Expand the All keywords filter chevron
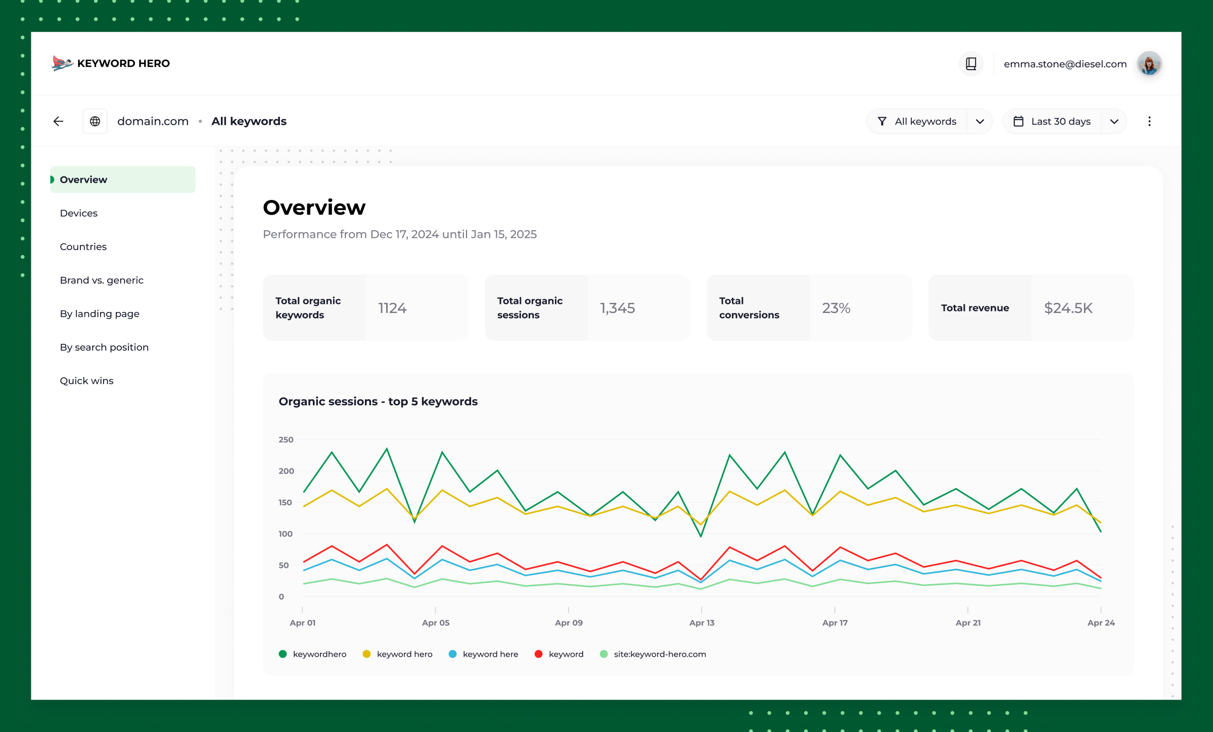The height and width of the screenshot is (732, 1213). click(x=980, y=121)
